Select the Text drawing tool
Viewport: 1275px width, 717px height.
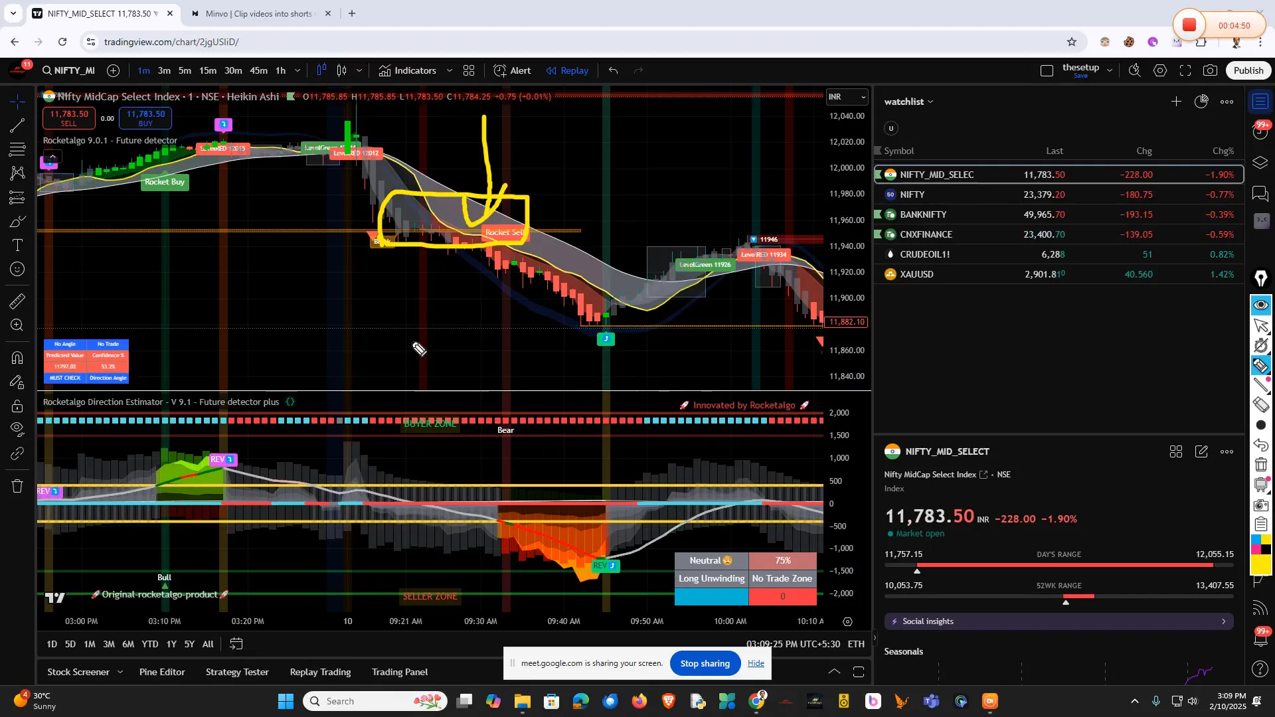tap(17, 245)
